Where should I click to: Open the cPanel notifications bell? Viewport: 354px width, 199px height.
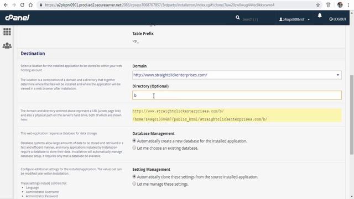tap(320, 15)
